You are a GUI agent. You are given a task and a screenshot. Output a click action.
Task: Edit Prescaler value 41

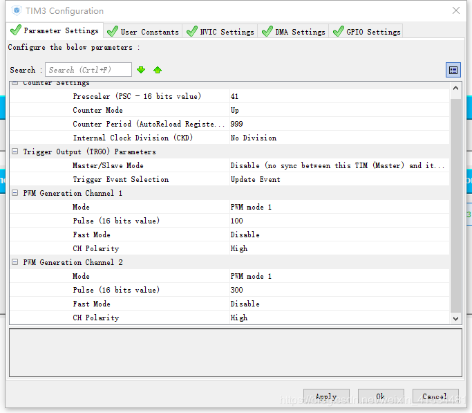(339, 96)
